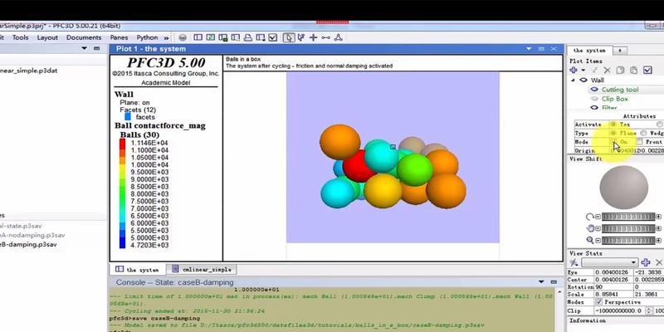The height and width of the screenshot is (332, 664).
Task: Click the print icon in the toolbar
Action: point(247,37)
